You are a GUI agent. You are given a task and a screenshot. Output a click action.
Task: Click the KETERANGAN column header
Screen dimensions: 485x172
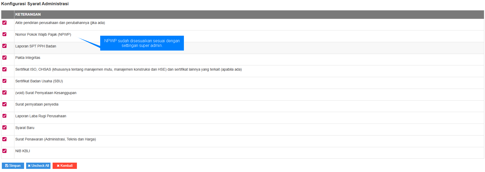pos(28,14)
